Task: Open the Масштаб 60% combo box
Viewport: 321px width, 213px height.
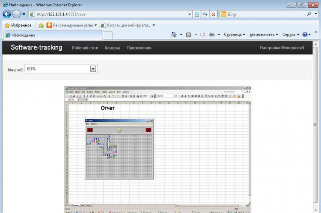Action: coord(61,69)
